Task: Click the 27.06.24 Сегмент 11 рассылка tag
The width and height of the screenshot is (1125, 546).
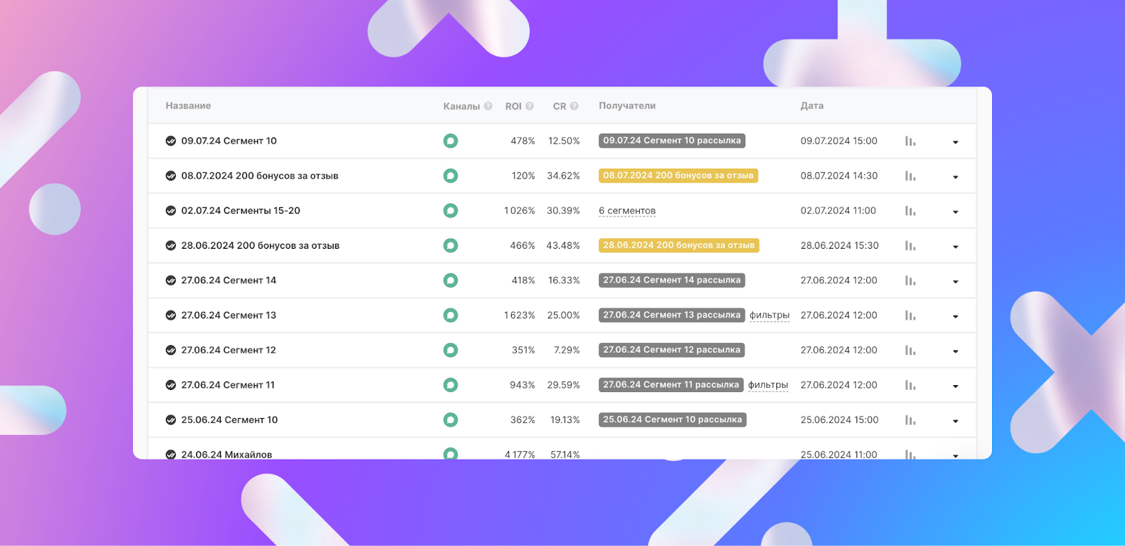Action: coord(671,385)
